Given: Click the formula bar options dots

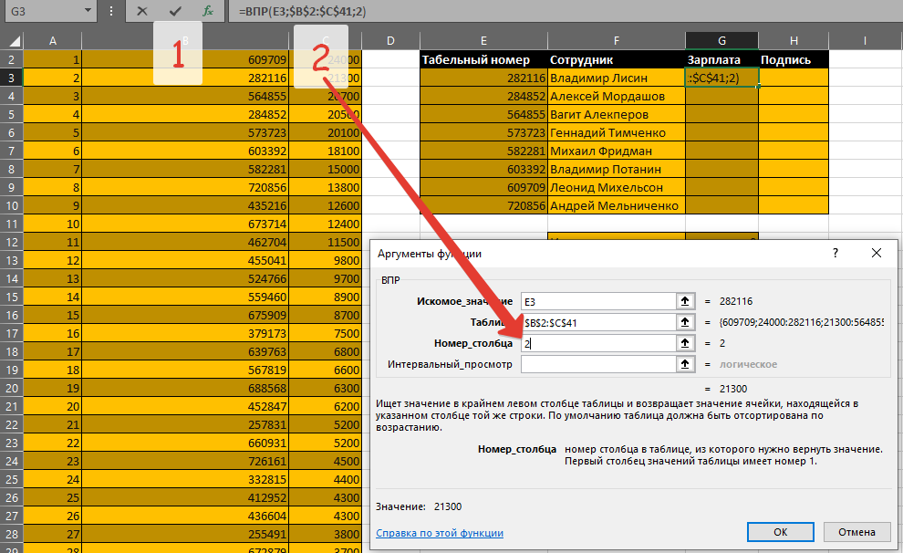Looking at the screenshot, I should click(x=111, y=12).
